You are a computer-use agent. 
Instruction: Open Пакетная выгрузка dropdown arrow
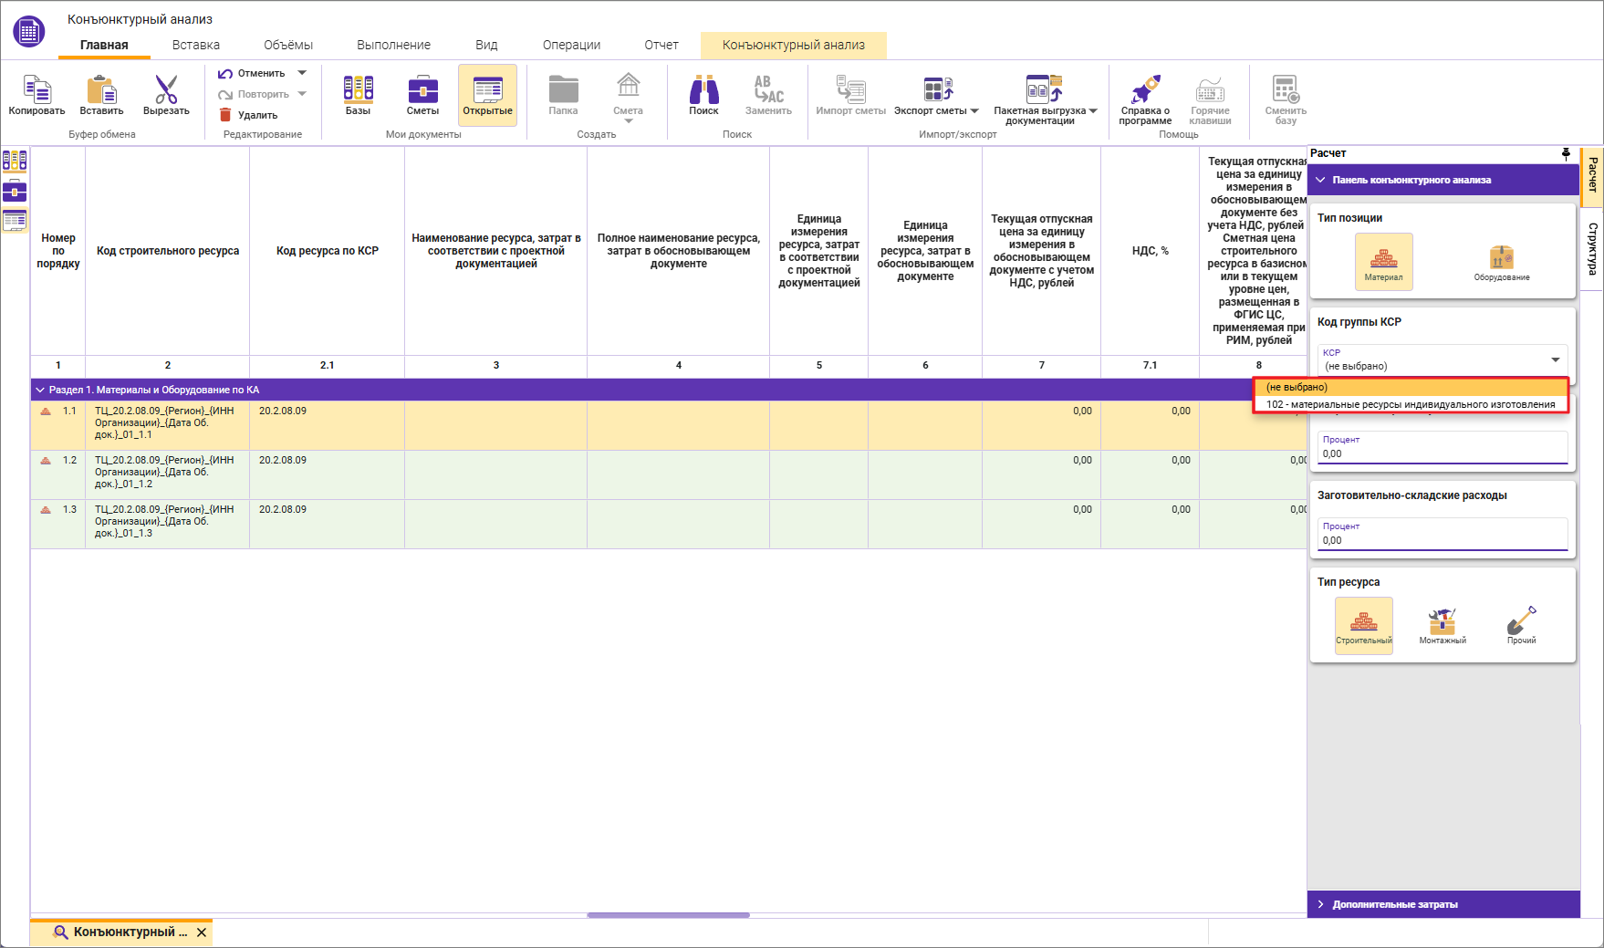(1093, 111)
